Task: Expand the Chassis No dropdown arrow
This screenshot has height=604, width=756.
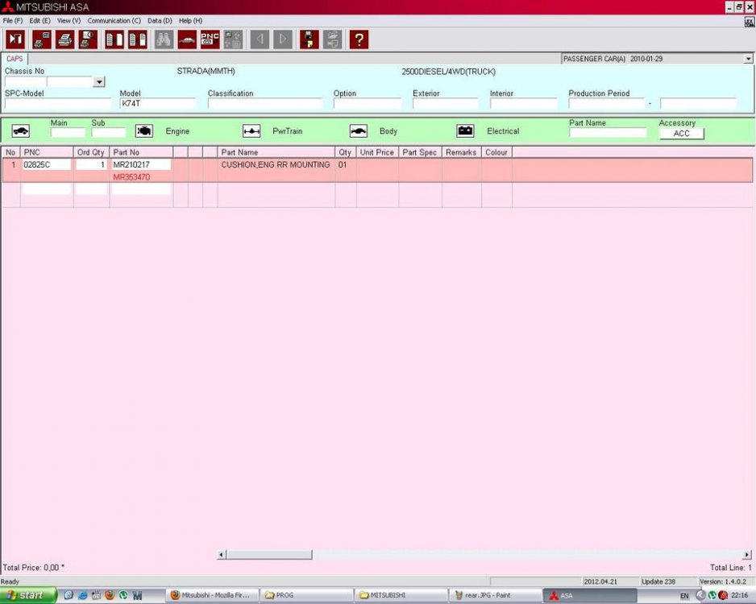Action: [99, 82]
